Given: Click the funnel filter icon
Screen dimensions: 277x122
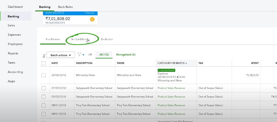Looking at the screenshot, I should [x=79, y=55].
